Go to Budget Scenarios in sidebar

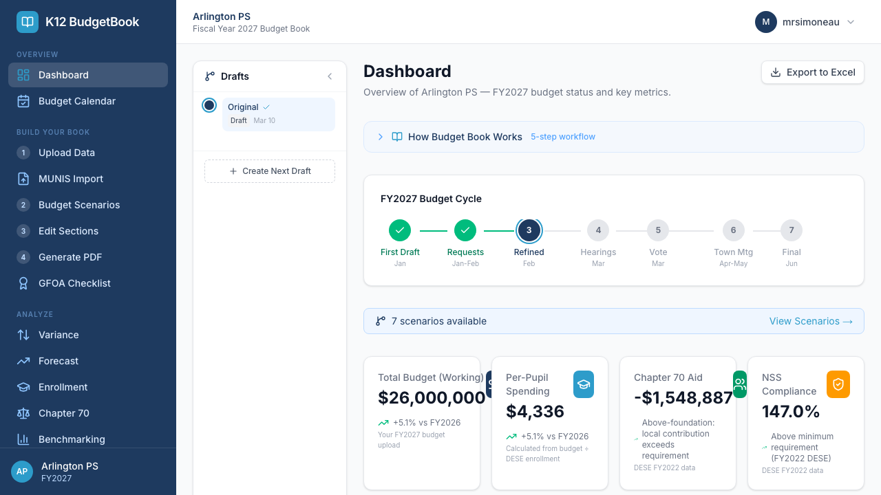(79, 205)
